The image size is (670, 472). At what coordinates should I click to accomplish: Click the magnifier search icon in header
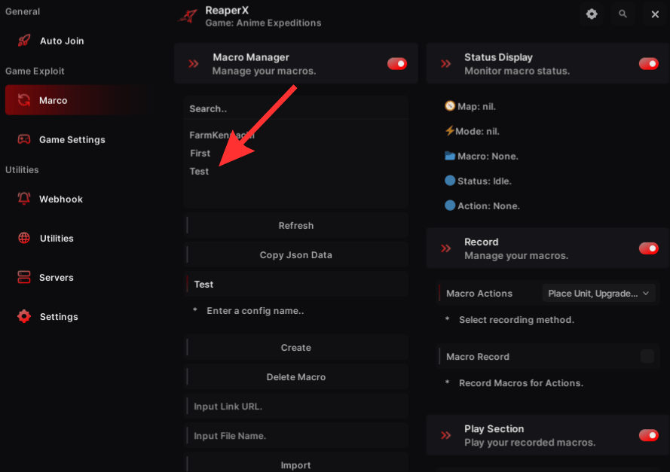click(x=623, y=14)
